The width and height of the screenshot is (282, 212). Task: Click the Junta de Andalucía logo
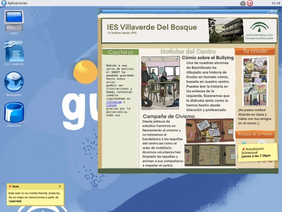coord(260,31)
